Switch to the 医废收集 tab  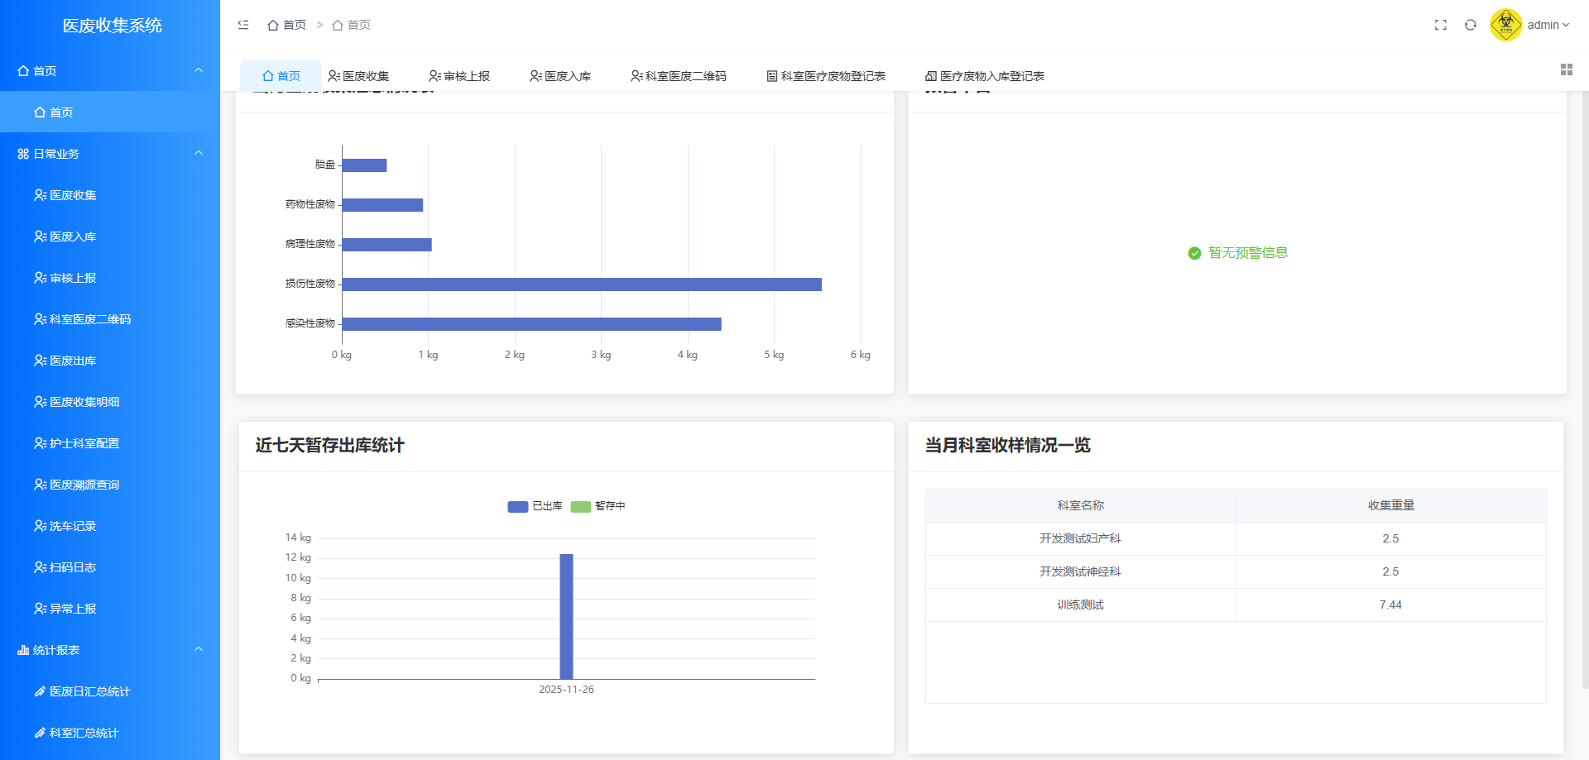(x=358, y=76)
